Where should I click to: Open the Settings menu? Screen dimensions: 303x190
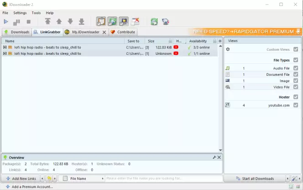[20, 13]
